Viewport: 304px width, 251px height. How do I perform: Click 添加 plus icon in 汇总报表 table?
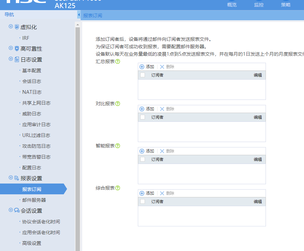[142, 67]
